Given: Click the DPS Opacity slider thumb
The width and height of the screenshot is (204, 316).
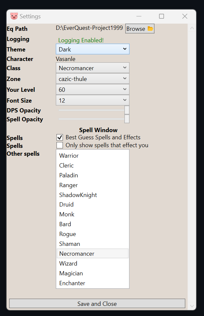Looking at the screenshot, I should pyautogui.click(x=127, y=110).
